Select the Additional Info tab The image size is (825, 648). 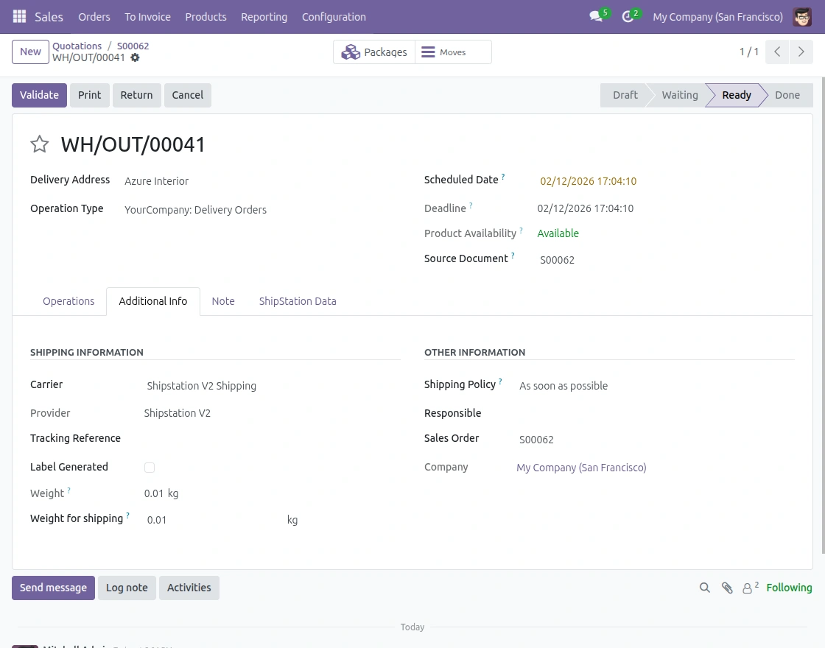(153, 301)
